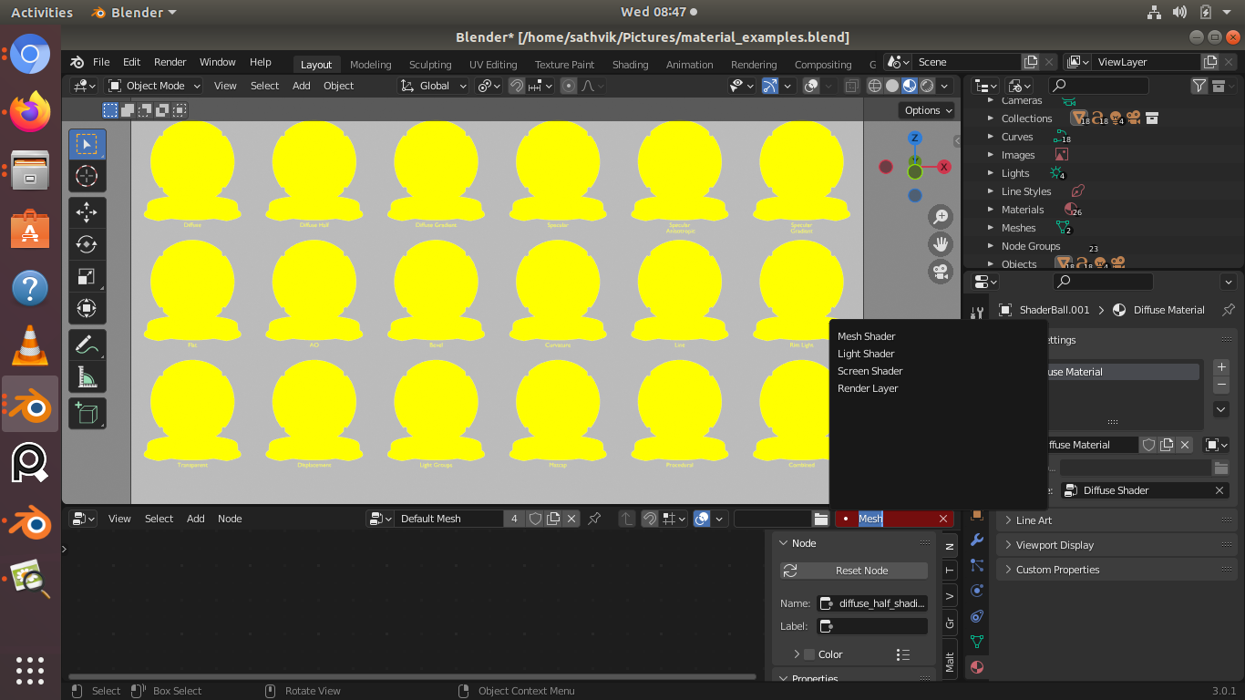Open the Modifier Properties tab with the wrench icon
1245x700 pixels.
(x=976, y=540)
